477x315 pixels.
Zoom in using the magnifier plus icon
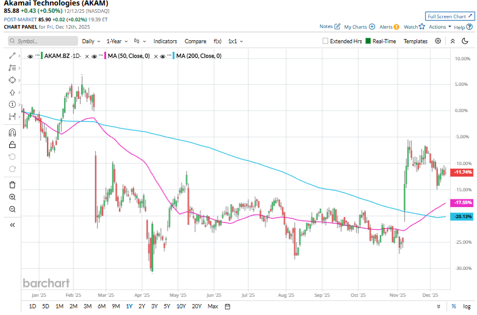(12, 197)
